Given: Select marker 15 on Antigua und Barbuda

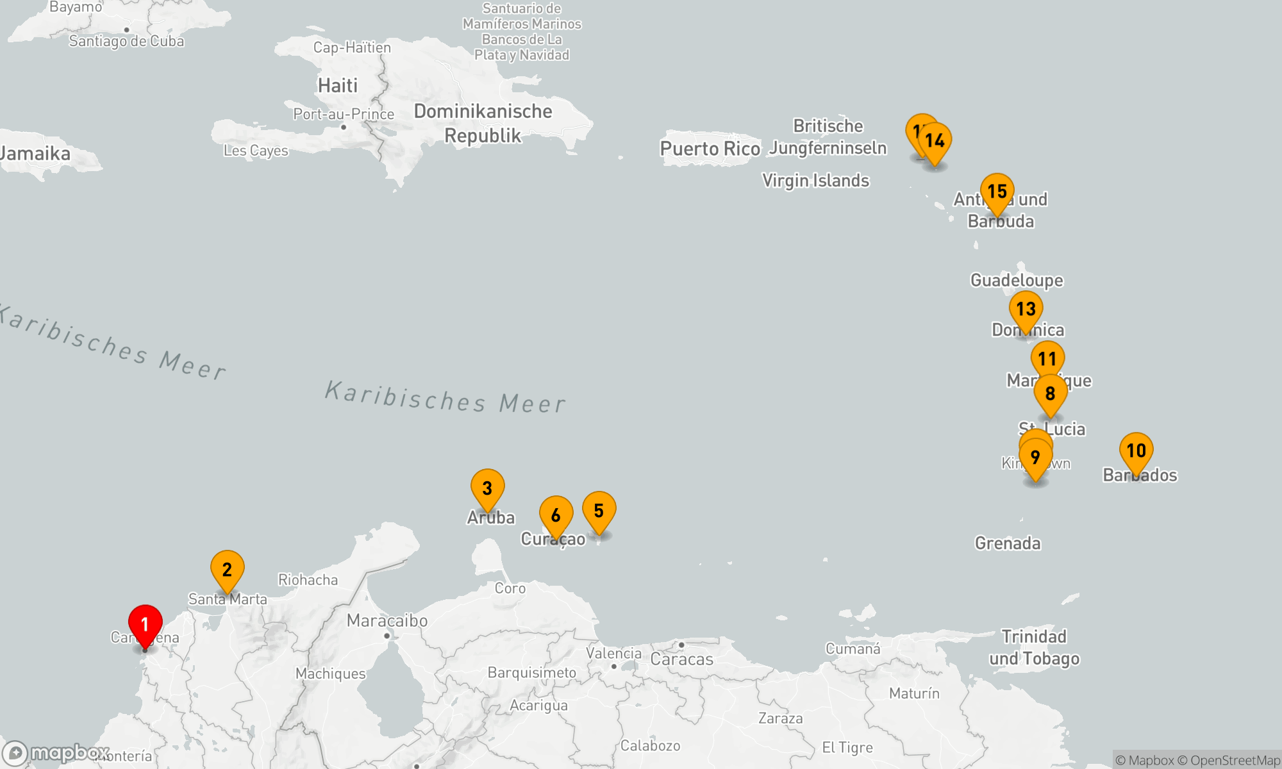Looking at the screenshot, I should pos(997,190).
